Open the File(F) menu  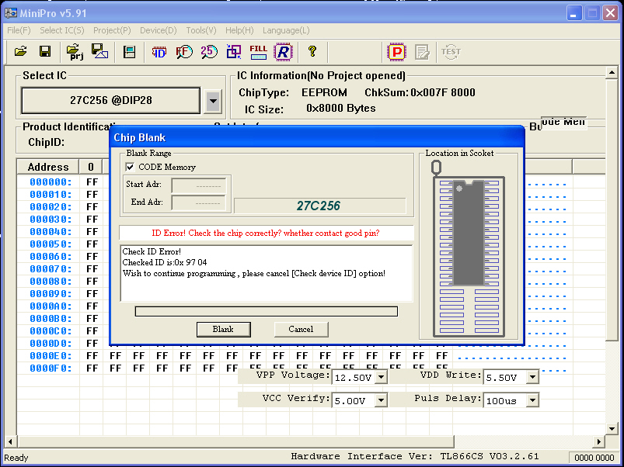[19, 30]
